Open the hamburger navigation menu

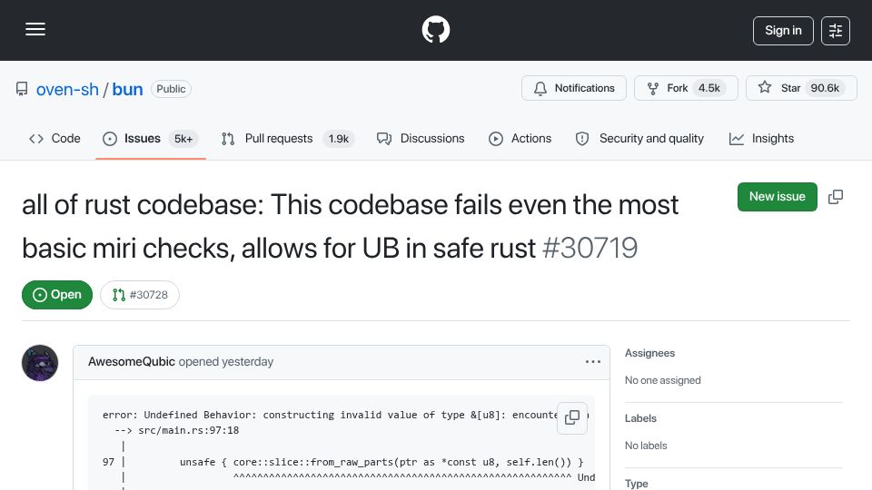35,29
